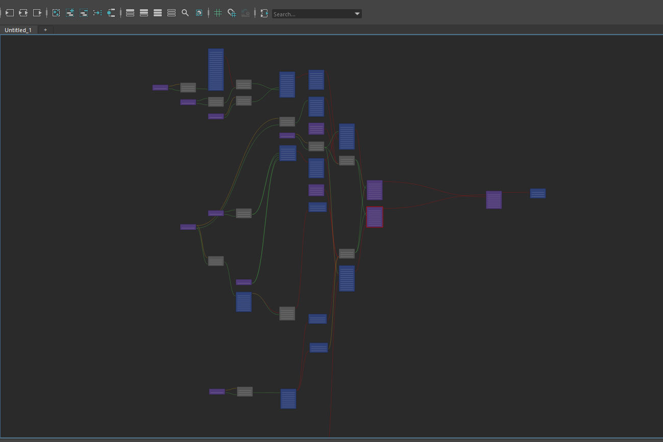This screenshot has height=442, width=663.
Task: Toggle node swatch size icon
Action: 199,13
